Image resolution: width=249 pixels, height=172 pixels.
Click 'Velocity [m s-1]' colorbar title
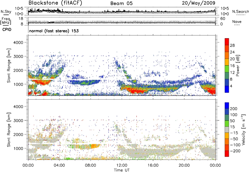pyautogui.click(x=243, y=129)
